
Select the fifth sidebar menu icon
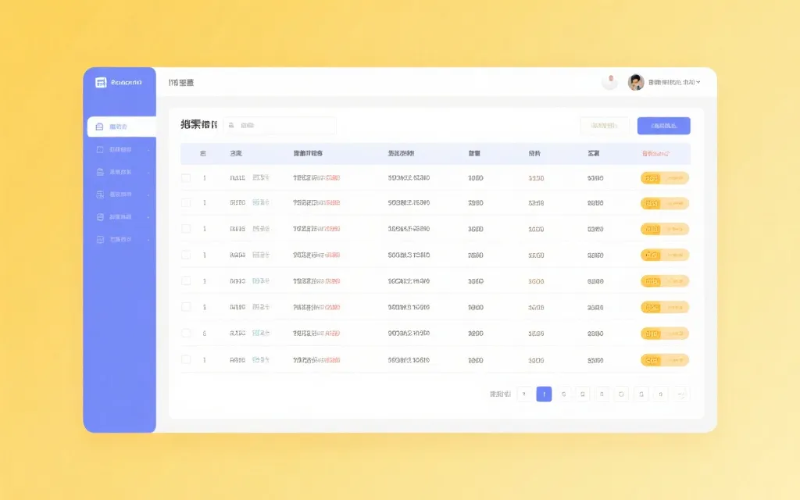pyautogui.click(x=101, y=217)
